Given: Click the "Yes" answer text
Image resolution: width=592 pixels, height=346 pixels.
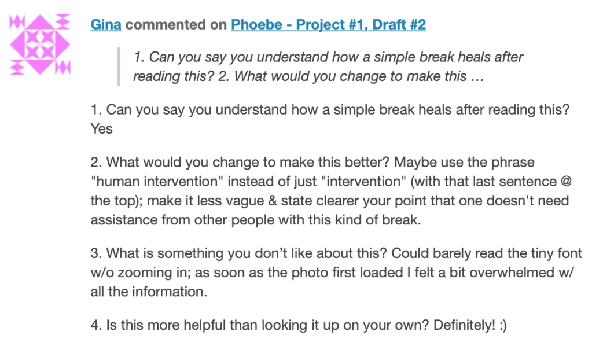Looking at the screenshot, I should 102,129.
